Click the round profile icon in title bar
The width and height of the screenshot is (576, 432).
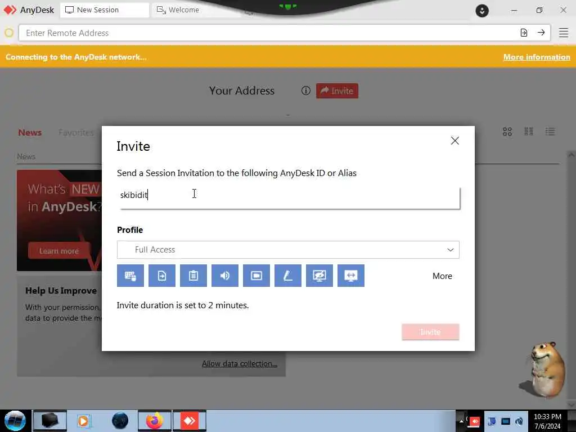point(482,11)
